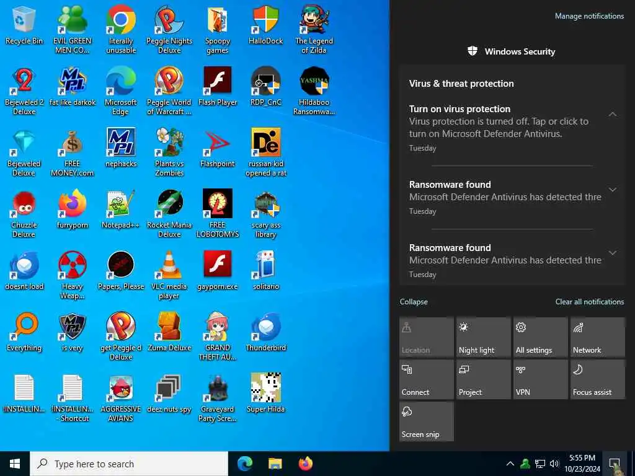635x476 pixels.
Task: Launch Plants vs Zombies
Action: pos(169,152)
